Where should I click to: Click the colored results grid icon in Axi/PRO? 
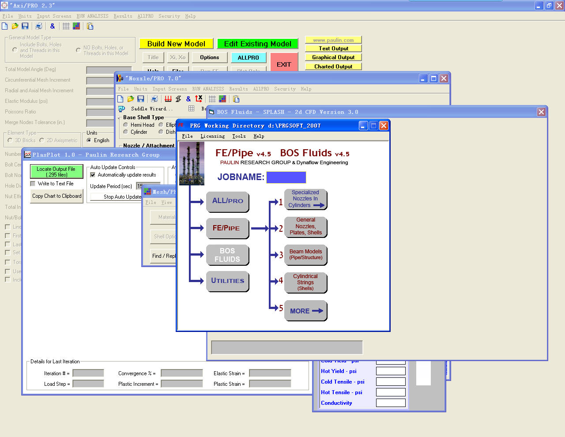[x=76, y=26]
